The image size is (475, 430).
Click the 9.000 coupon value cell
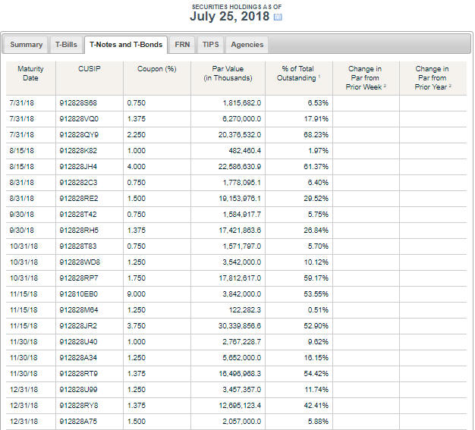(137, 293)
